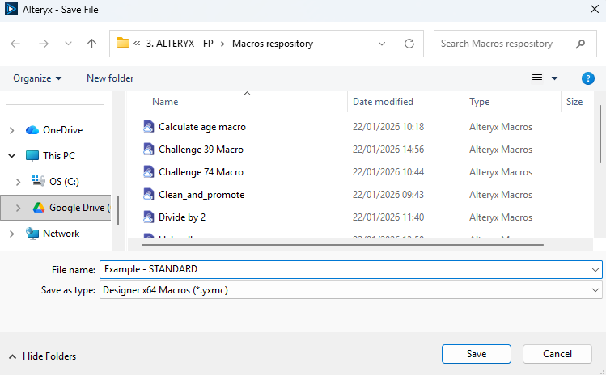
Task: Select 'Divide by 2' file name
Action: pyautogui.click(x=182, y=217)
